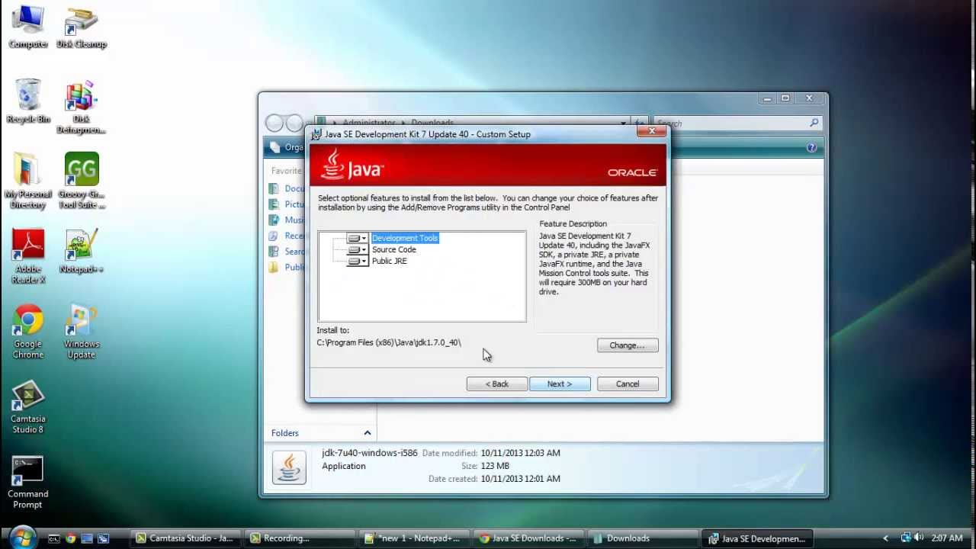
Task: Click the Size value 123 MB
Action: click(495, 466)
